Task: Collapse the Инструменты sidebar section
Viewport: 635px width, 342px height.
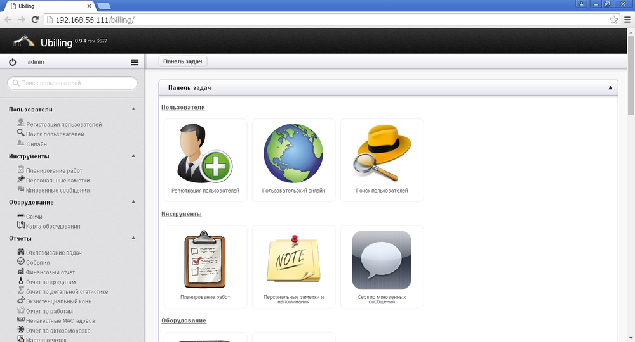Action: pos(133,155)
